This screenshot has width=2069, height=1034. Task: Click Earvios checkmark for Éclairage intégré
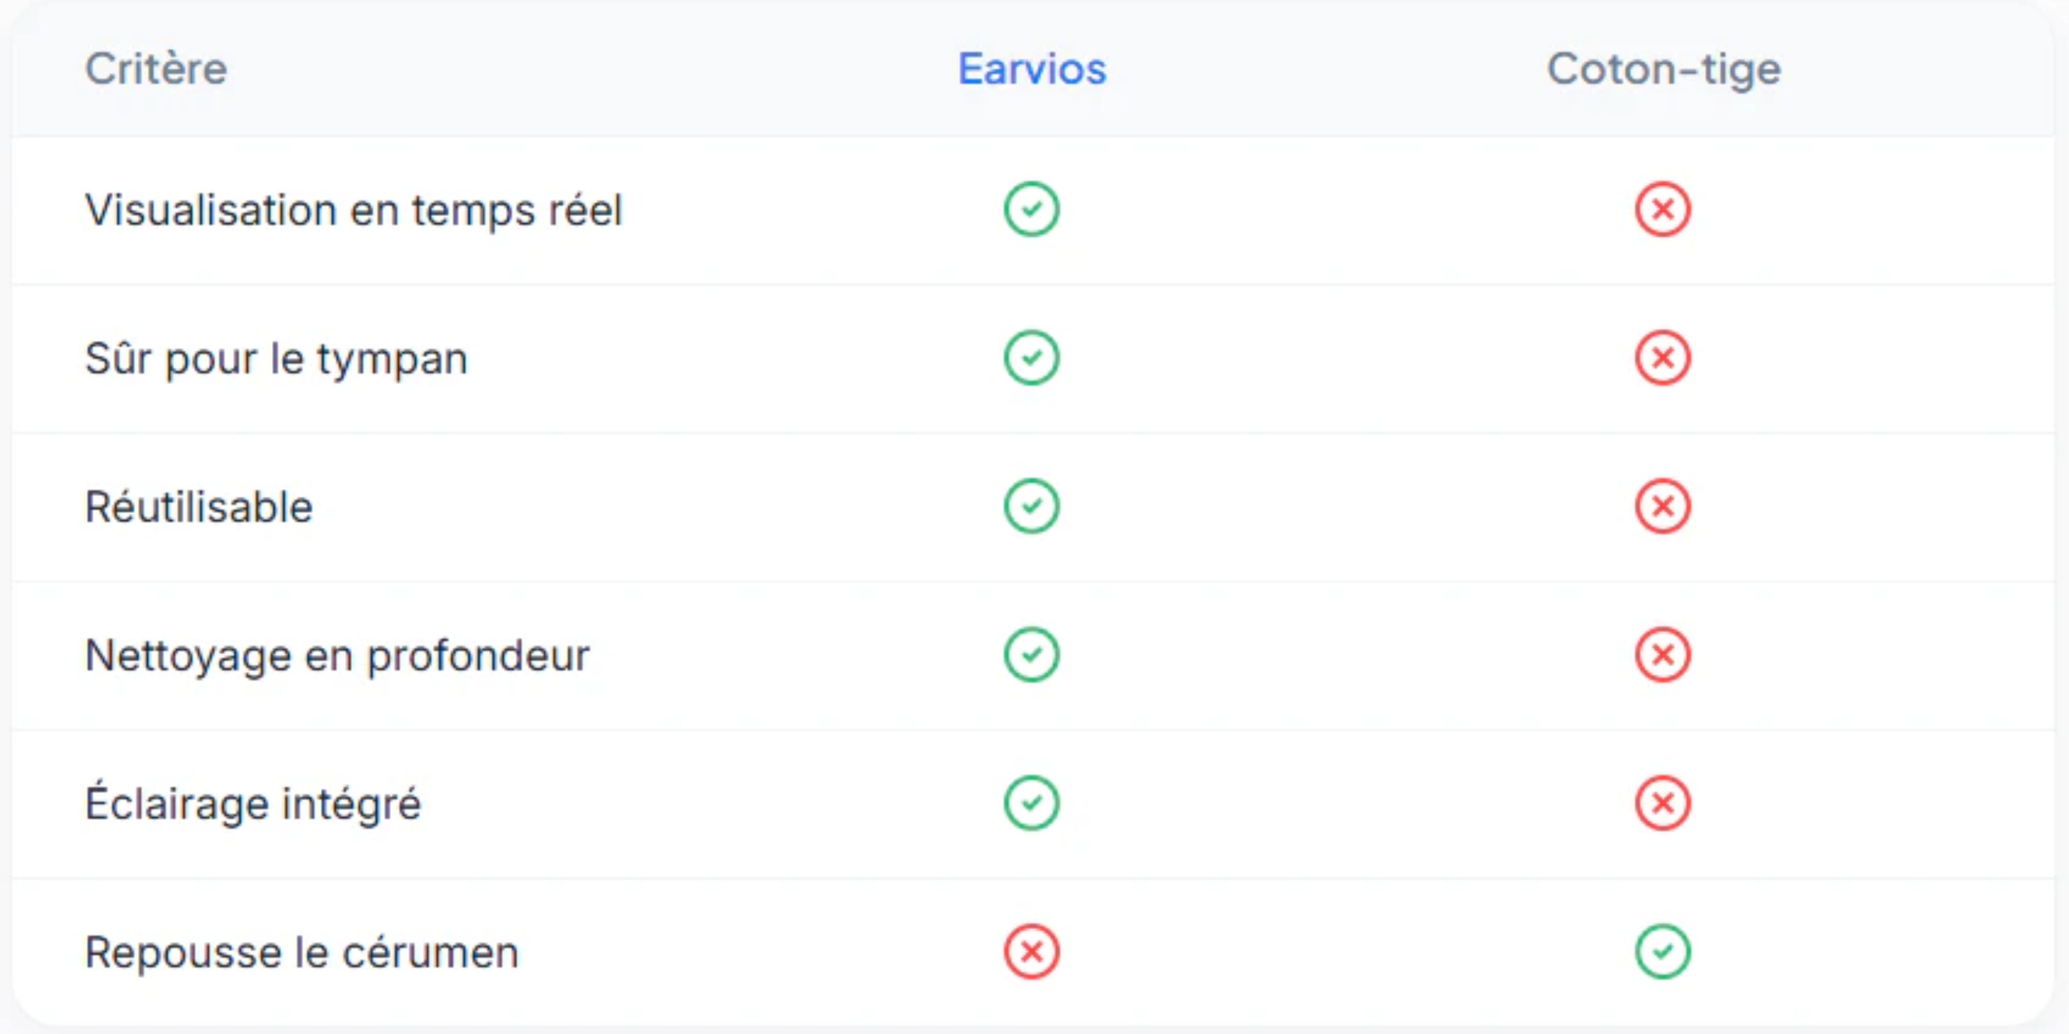pos(1031,803)
